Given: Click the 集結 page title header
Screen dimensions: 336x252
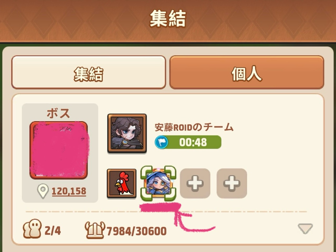Looking at the screenshot, I should click(x=168, y=19).
